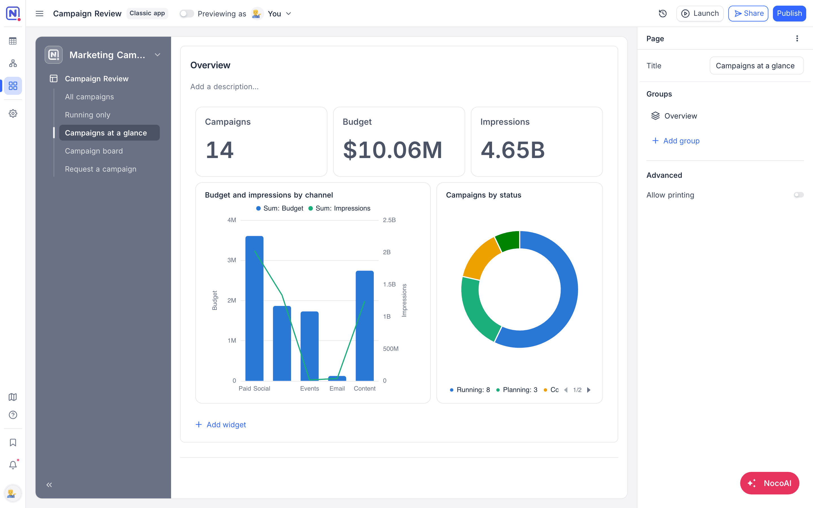Viewport: 813px width, 508px height.
Task: Go to next legend page arrow
Action: 589,390
